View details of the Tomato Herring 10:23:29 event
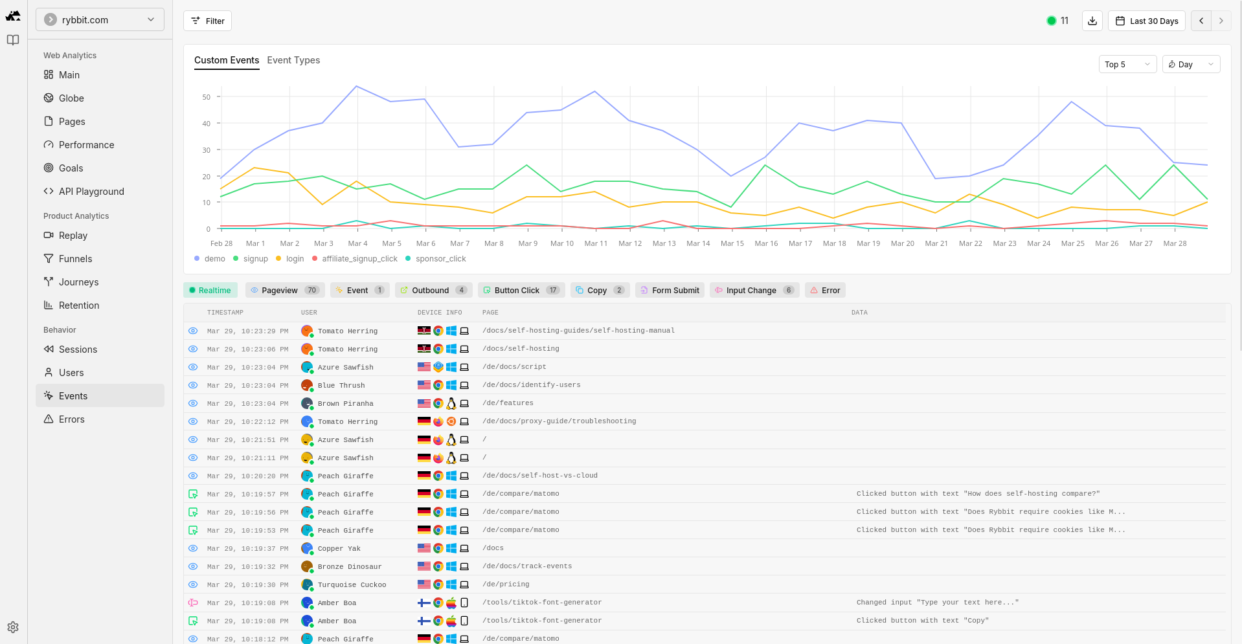Viewport: 1242px width, 644px height. pos(193,331)
